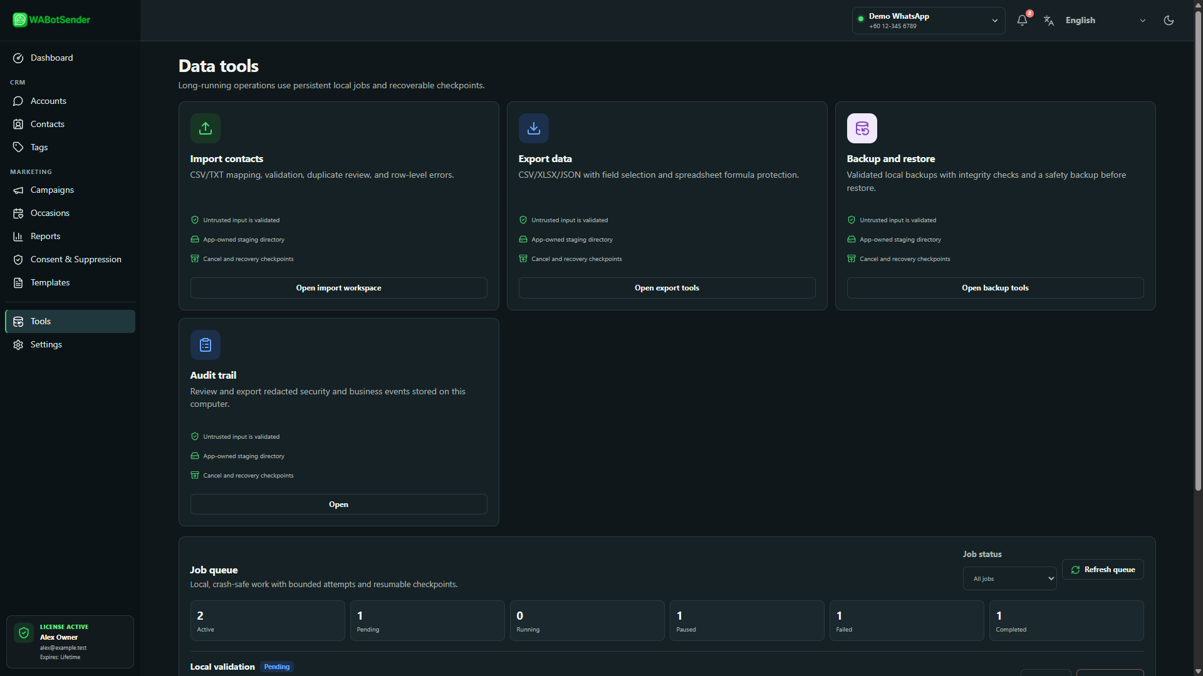This screenshot has height=676, width=1203.
Task: Click the Active jobs count card
Action: (x=268, y=621)
